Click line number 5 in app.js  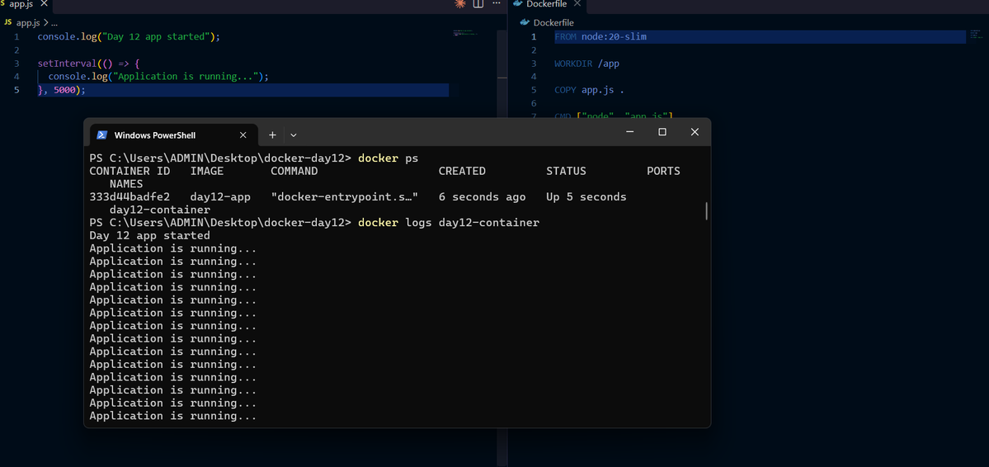[x=16, y=90]
